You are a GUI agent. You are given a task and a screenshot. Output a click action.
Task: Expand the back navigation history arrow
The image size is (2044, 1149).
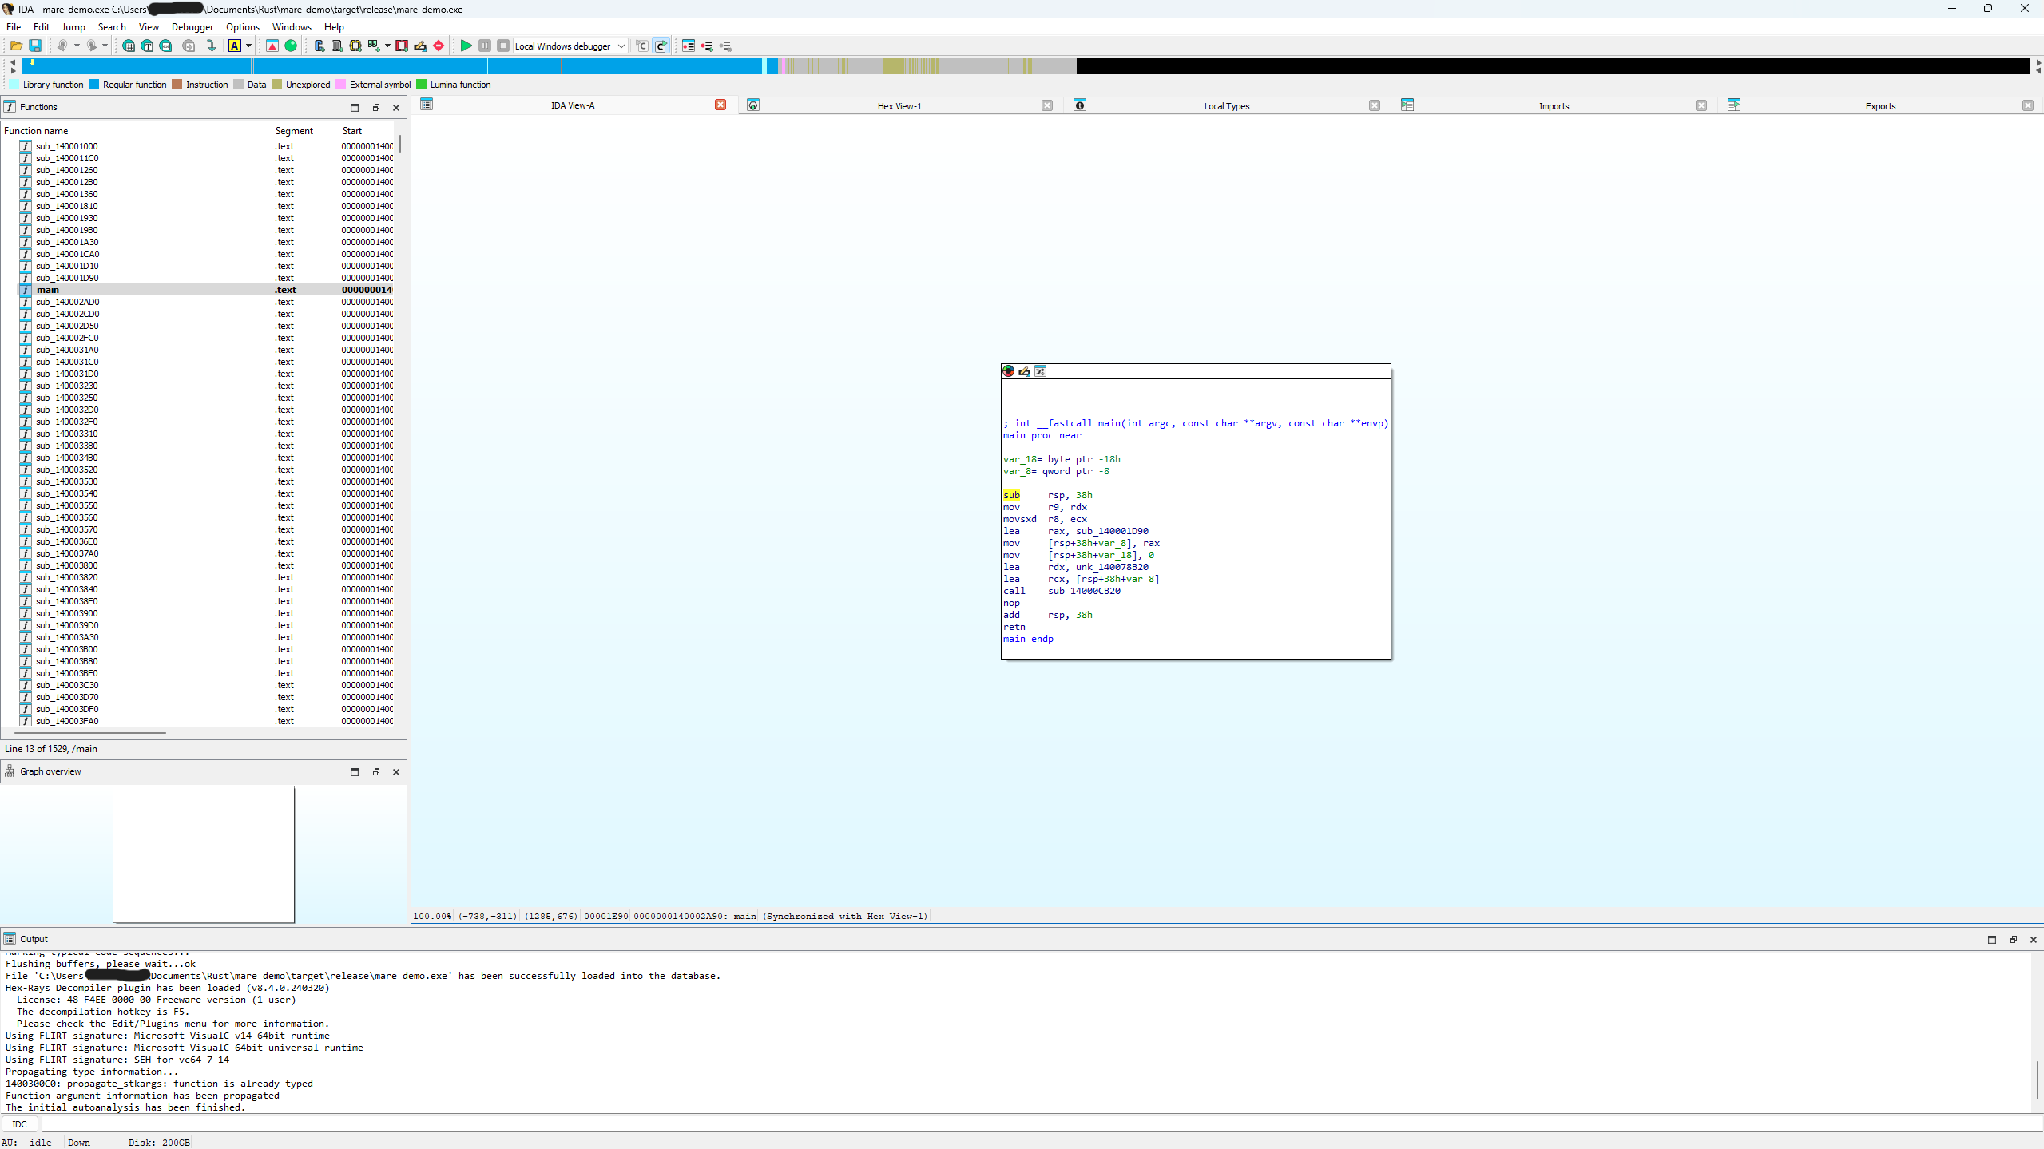[77, 46]
